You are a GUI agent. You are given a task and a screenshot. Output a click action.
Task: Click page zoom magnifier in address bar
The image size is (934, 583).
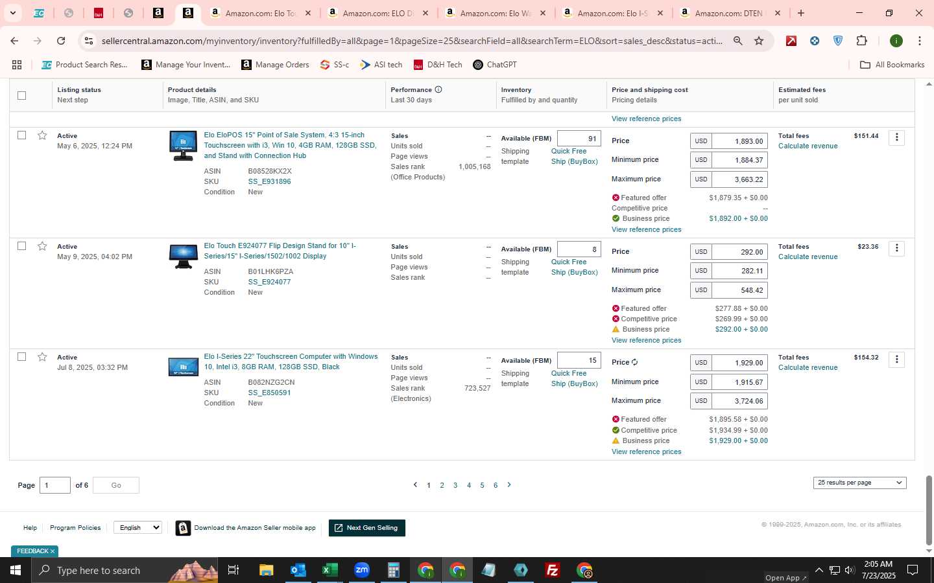click(x=738, y=41)
